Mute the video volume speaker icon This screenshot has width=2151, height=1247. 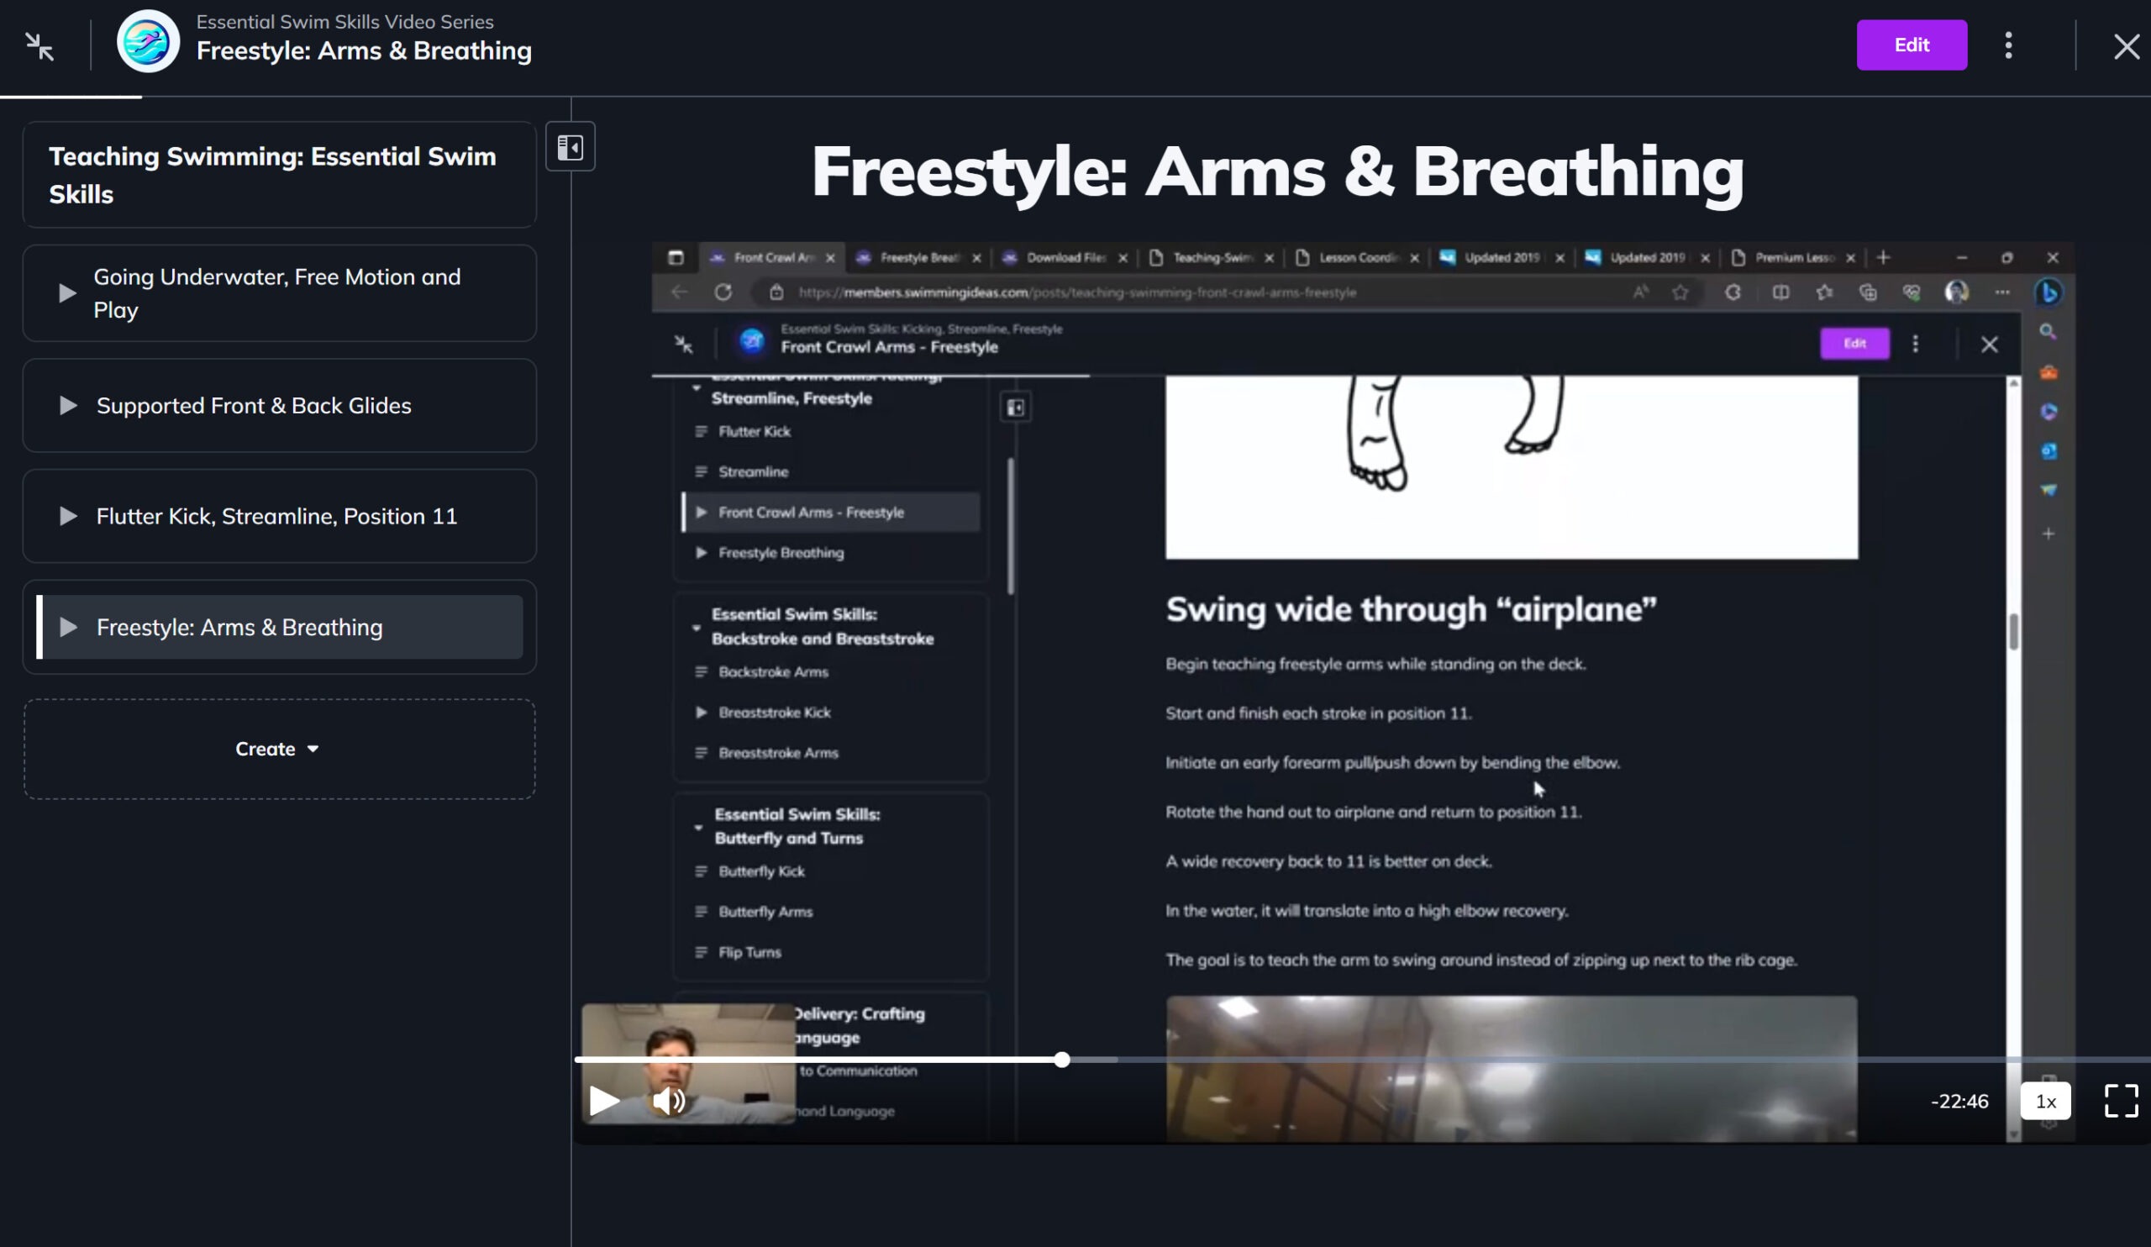click(668, 1100)
